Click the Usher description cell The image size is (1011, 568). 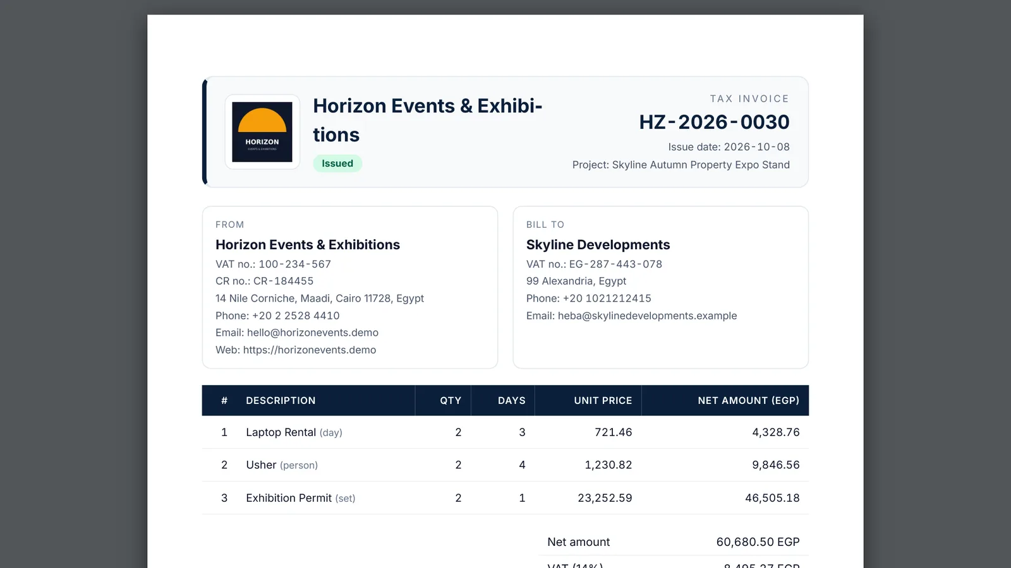point(282,465)
